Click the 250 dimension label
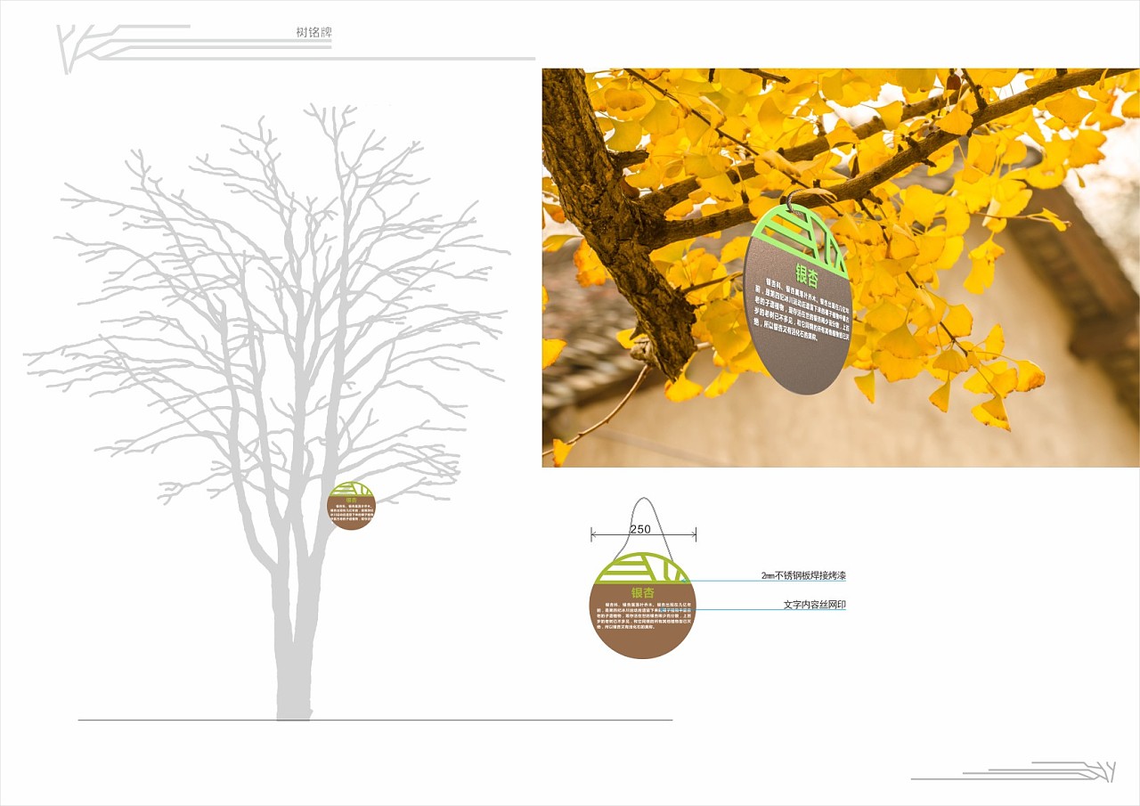This screenshot has width=1140, height=806. (x=640, y=529)
